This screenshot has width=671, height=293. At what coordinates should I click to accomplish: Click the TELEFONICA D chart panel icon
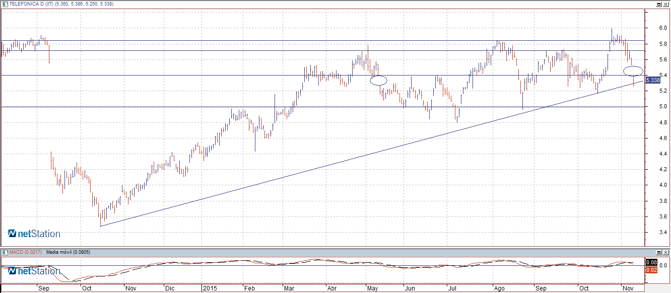pyautogui.click(x=5, y=4)
